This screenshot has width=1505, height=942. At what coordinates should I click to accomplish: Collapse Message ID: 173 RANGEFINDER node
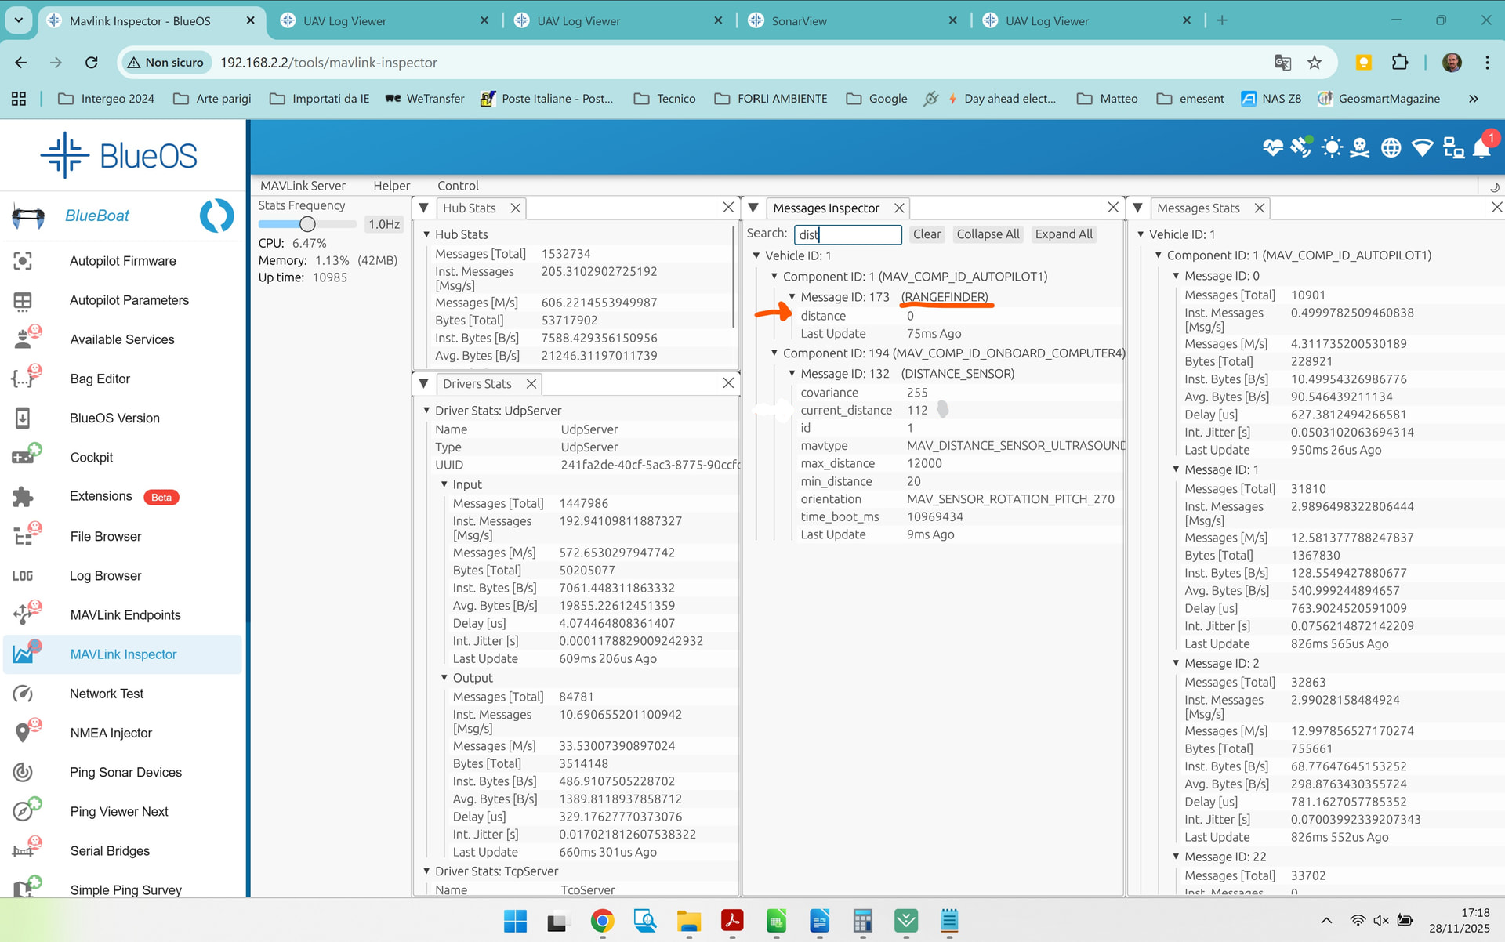[792, 297]
